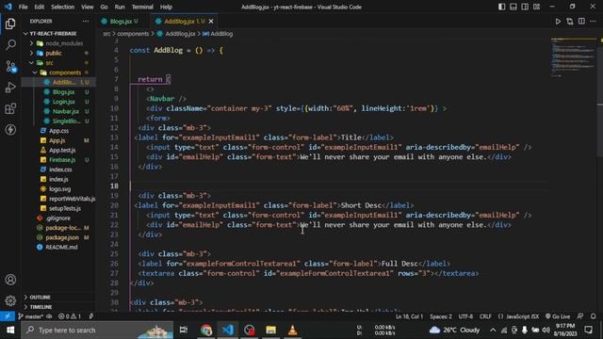Viewport: 603px width, 339px height.
Task: Click master branch in status bar
Action: click(x=31, y=316)
